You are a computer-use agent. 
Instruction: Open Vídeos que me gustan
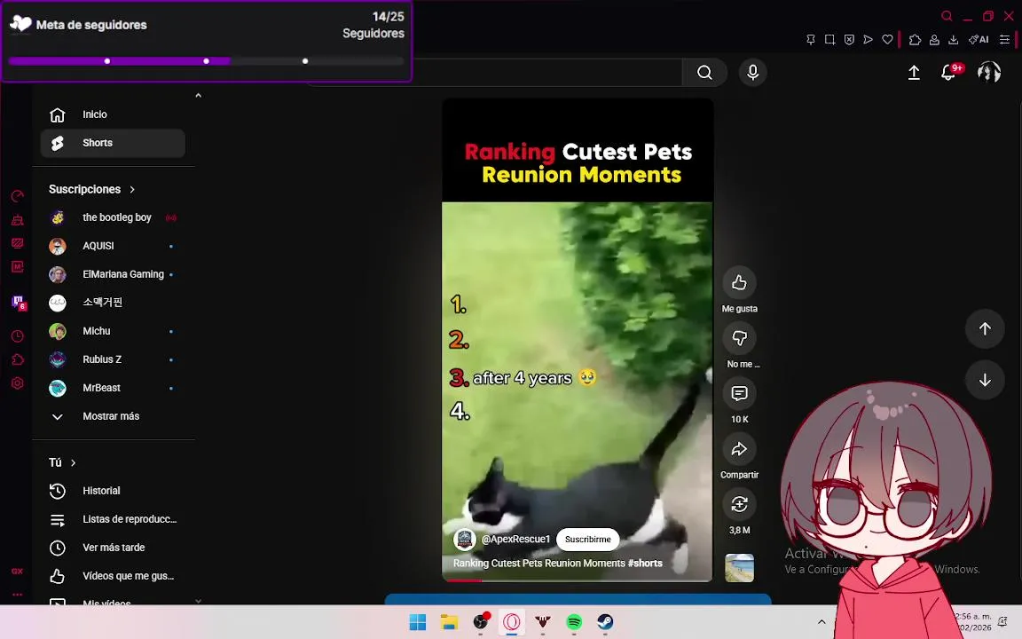click(113, 576)
